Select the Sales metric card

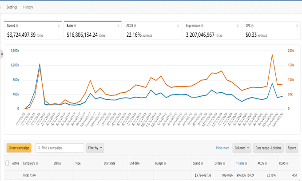tap(93, 31)
